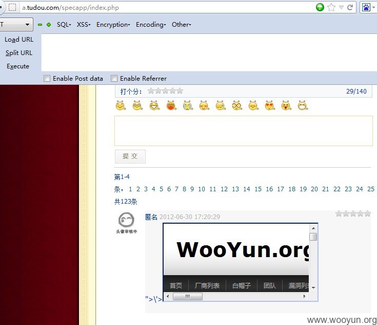Rate with the first star beside 打个分

click(x=151, y=91)
